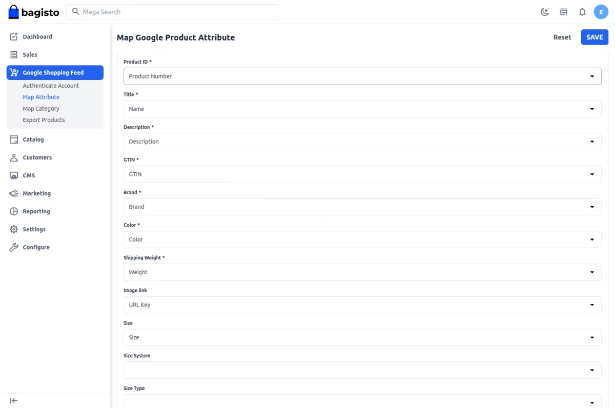615x408 pixels.
Task: Click the Bagisto logo
Action: click(x=33, y=11)
